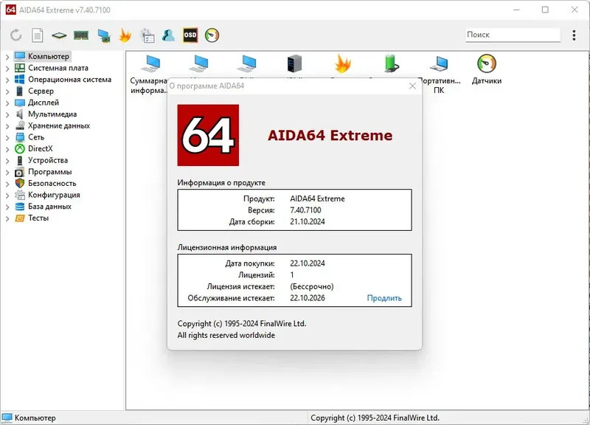
Task: Click the checklist settings toolbar icon
Action: (147, 35)
